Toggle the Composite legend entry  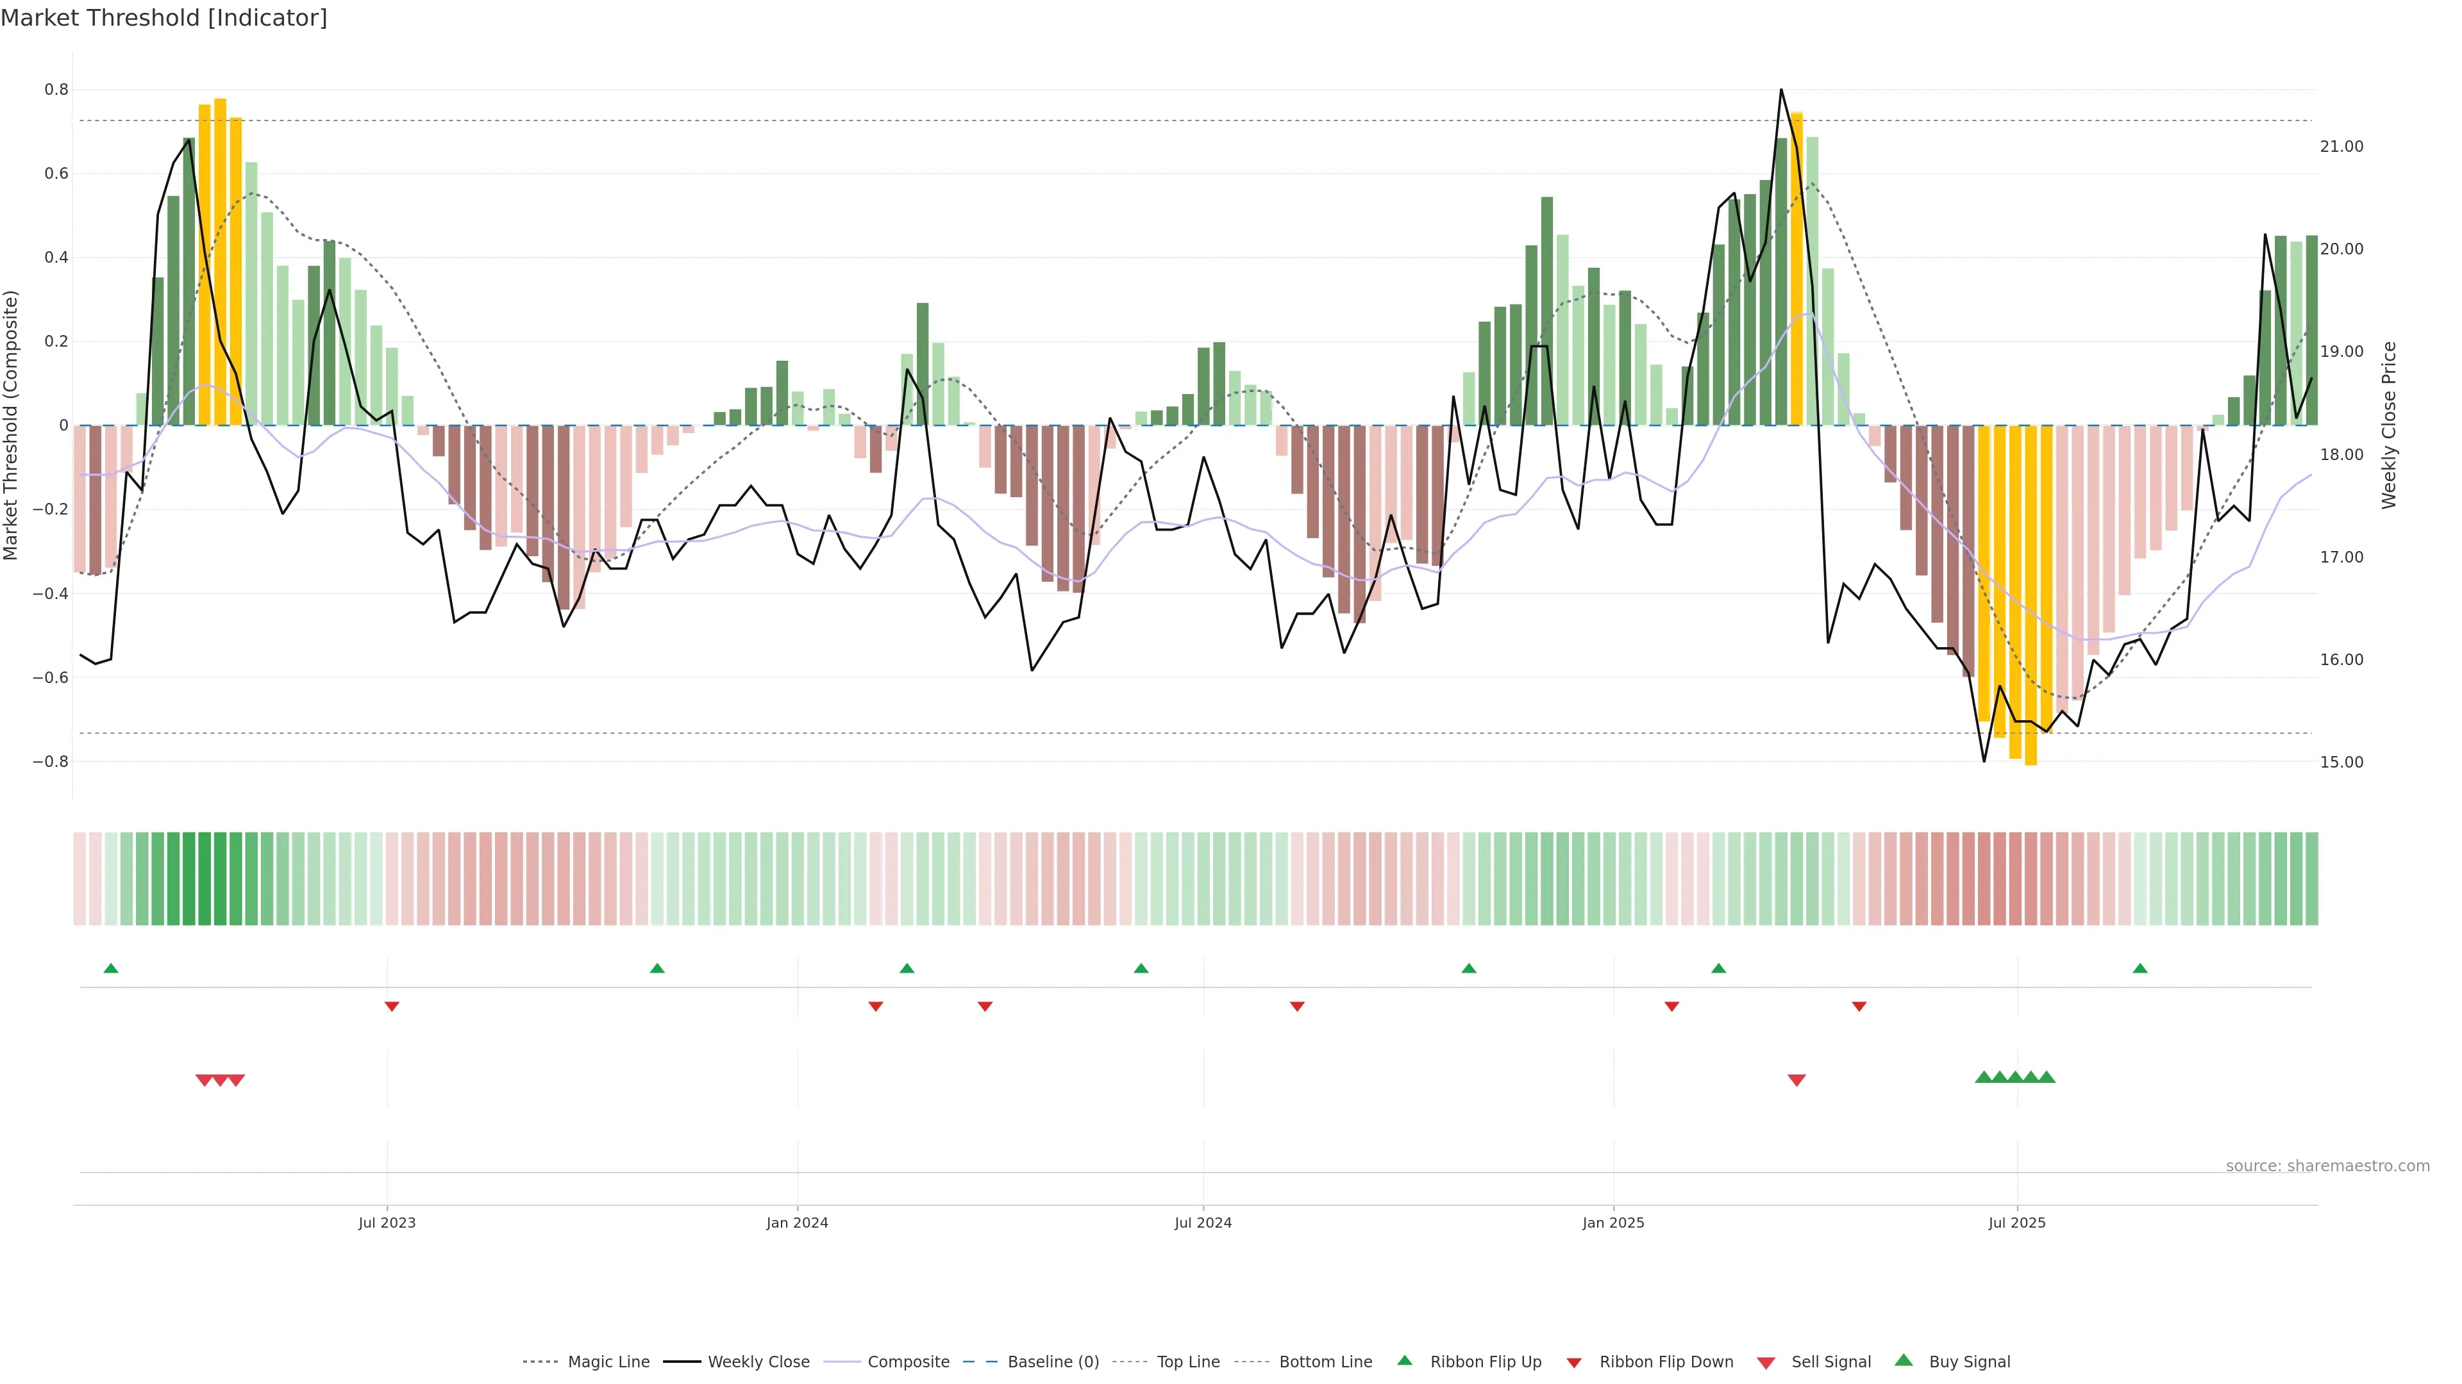coord(908,1362)
